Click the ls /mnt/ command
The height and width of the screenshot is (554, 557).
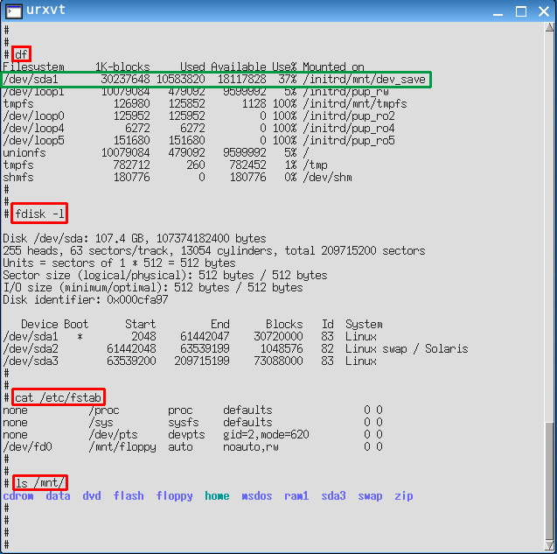(x=40, y=483)
